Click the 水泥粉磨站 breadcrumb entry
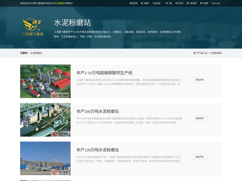Viewport: 242px width, 181px height. tap(216, 53)
